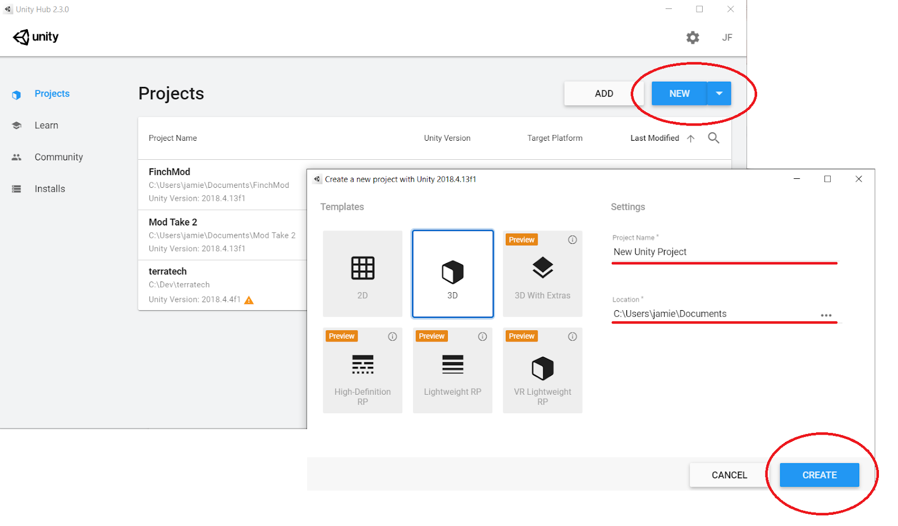Screen dimensions: 898x526
Task: Open the Community tab in sidebar
Action: [58, 157]
